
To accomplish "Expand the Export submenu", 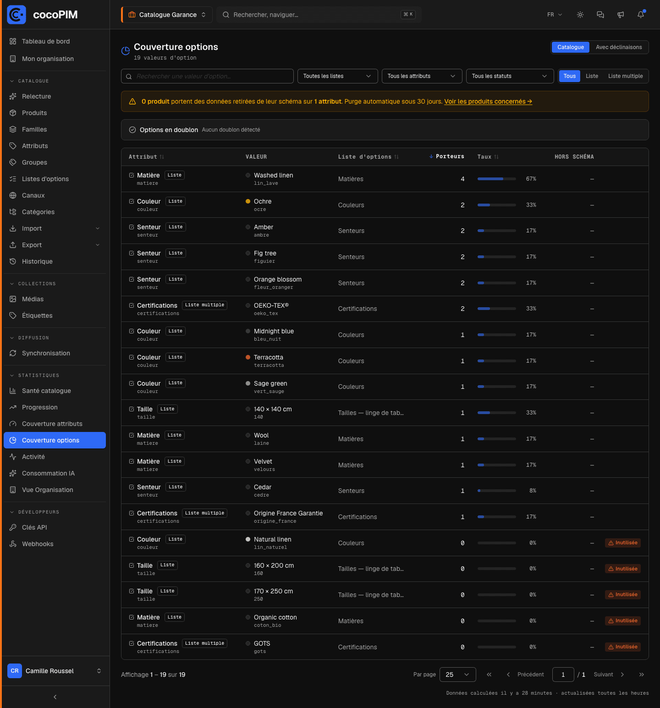I will [55, 245].
